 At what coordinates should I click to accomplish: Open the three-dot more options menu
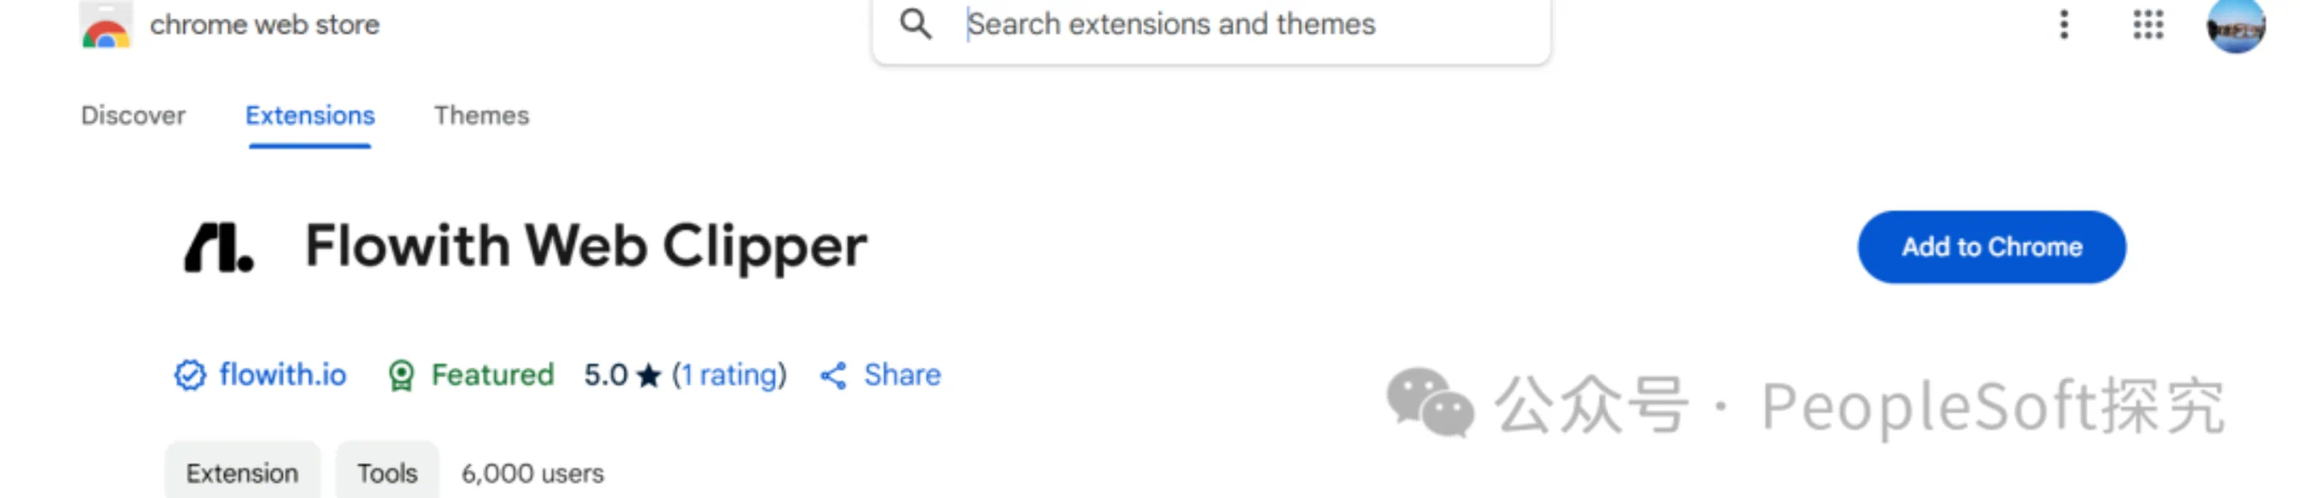coord(2063,24)
